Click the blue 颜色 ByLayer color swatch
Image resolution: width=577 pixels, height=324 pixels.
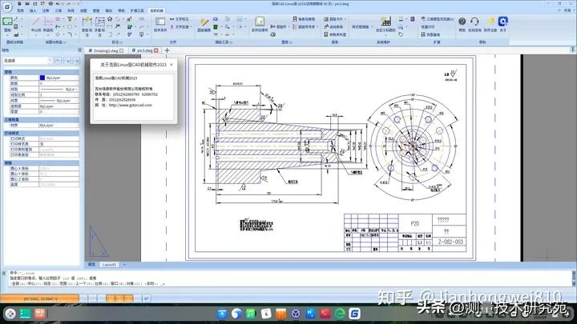click(x=42, y=78)
